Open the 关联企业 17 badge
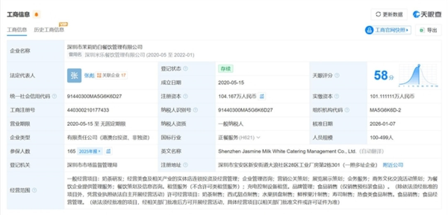The height and width of the screenshot is (215, 448). tap(112, 76)
